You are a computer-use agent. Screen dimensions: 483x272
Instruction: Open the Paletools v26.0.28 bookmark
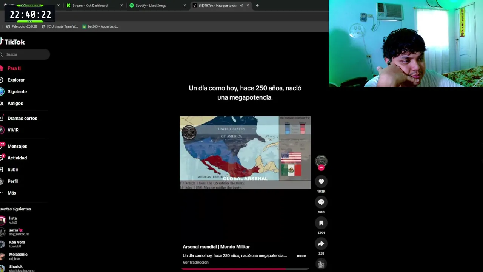point(22,26)
